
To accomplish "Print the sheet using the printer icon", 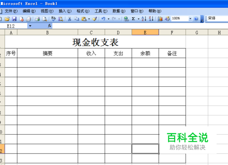I will tap(37, 19).
